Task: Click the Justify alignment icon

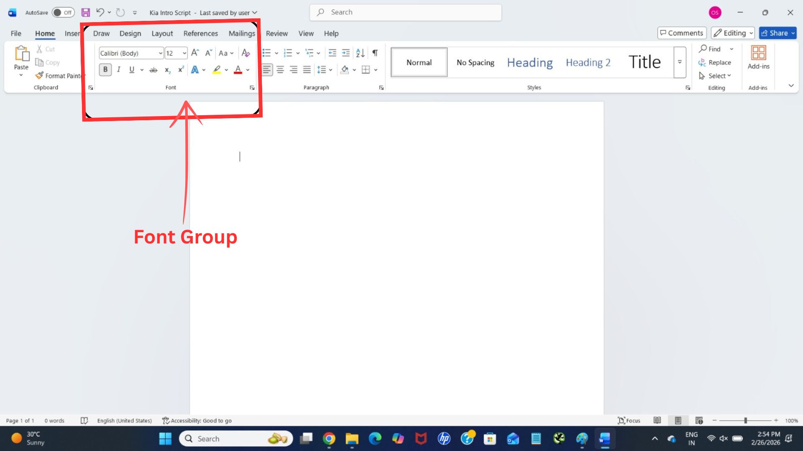Action: [x=307, y=70]
